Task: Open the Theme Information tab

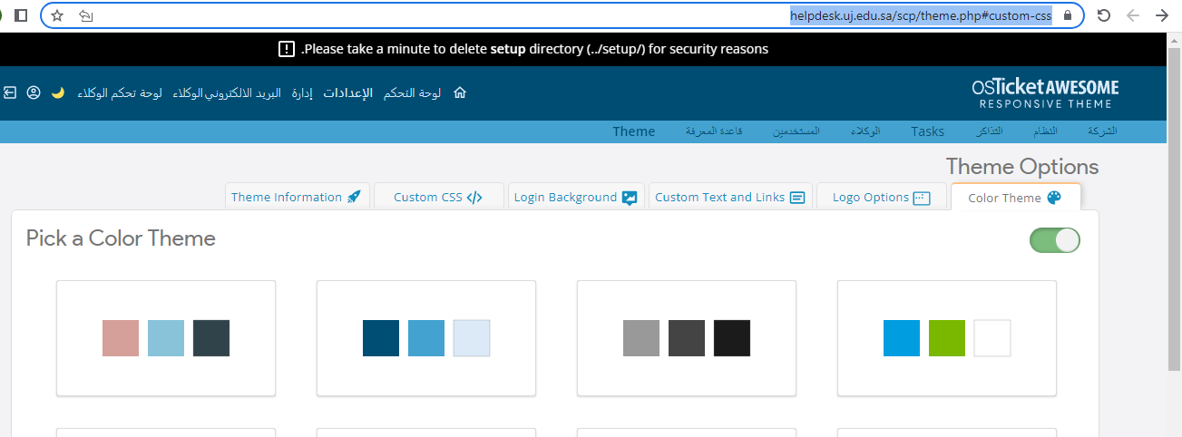Action: (x=297, y=198)
